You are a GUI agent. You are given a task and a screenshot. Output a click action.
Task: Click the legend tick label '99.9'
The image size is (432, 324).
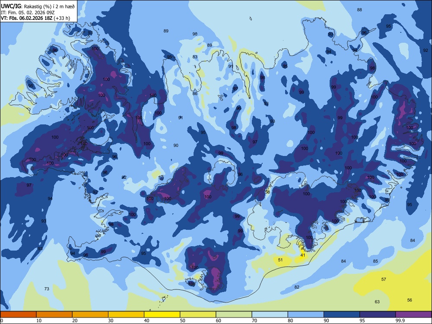click(400, 321)
